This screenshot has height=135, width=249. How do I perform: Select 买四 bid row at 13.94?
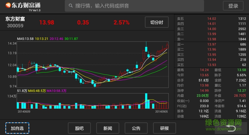coord(211,60)
